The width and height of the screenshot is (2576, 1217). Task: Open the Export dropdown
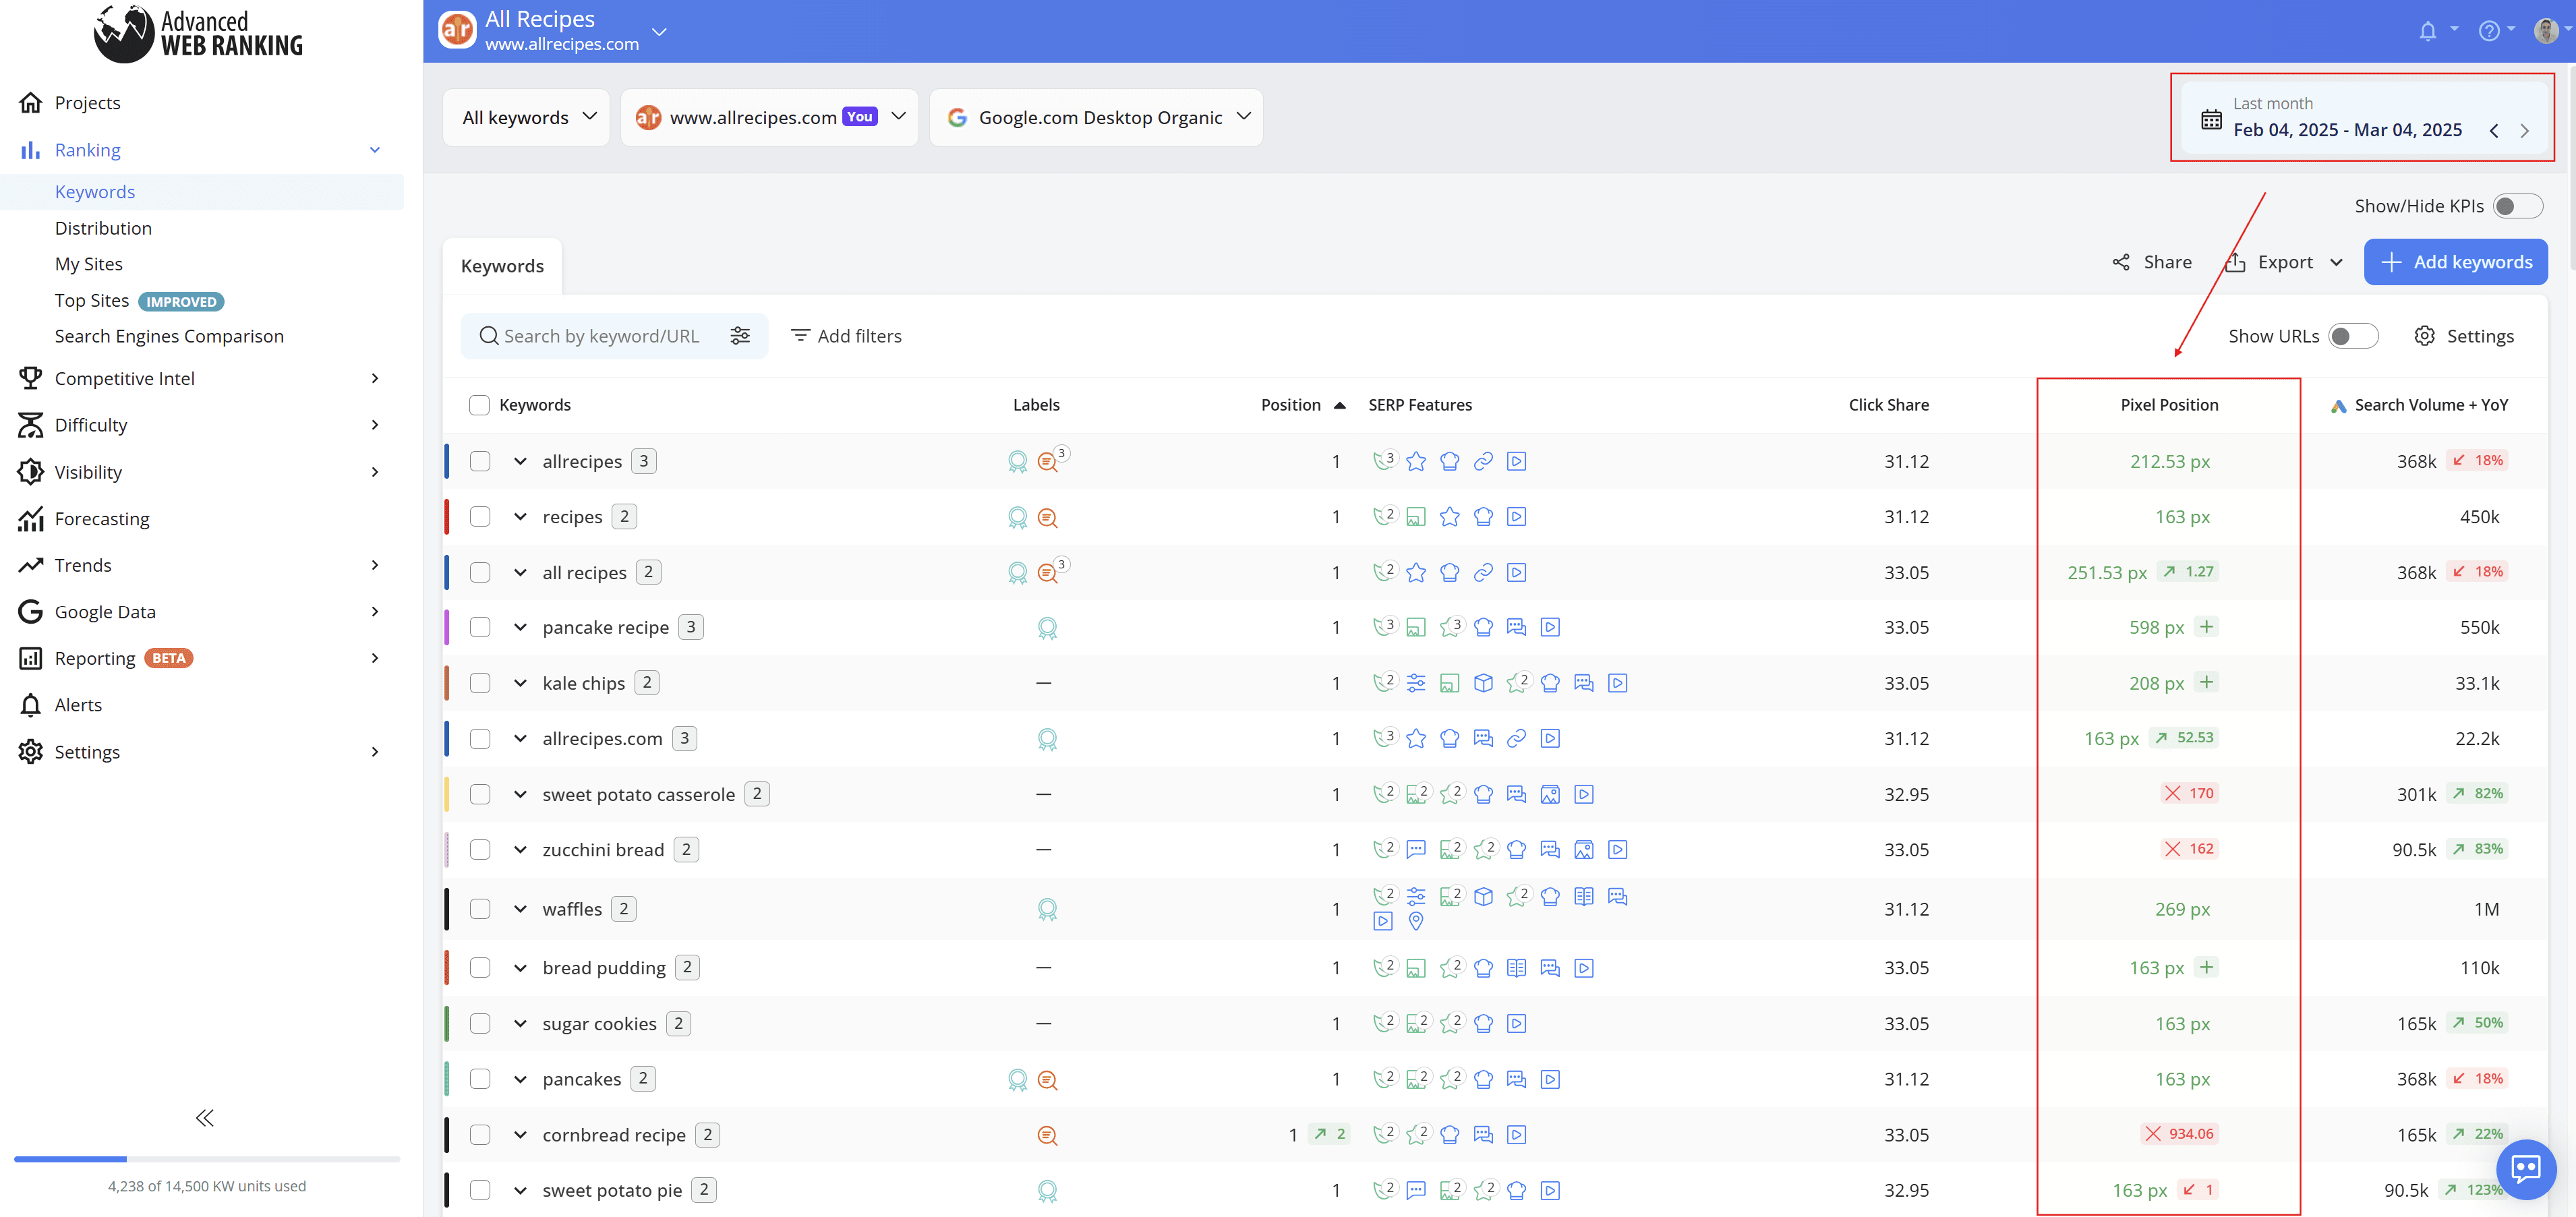pyautogui.click(x=2284, y=262)
